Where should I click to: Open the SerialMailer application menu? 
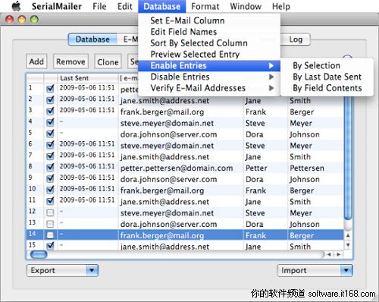(57, 6)
